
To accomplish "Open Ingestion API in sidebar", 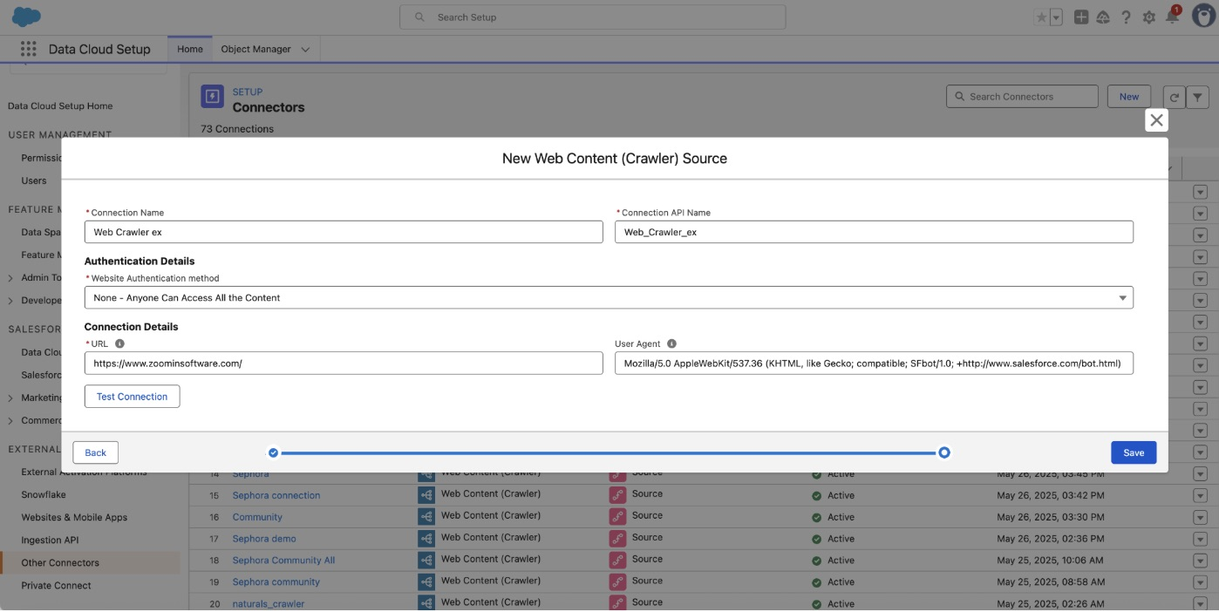I will point(50,541).
